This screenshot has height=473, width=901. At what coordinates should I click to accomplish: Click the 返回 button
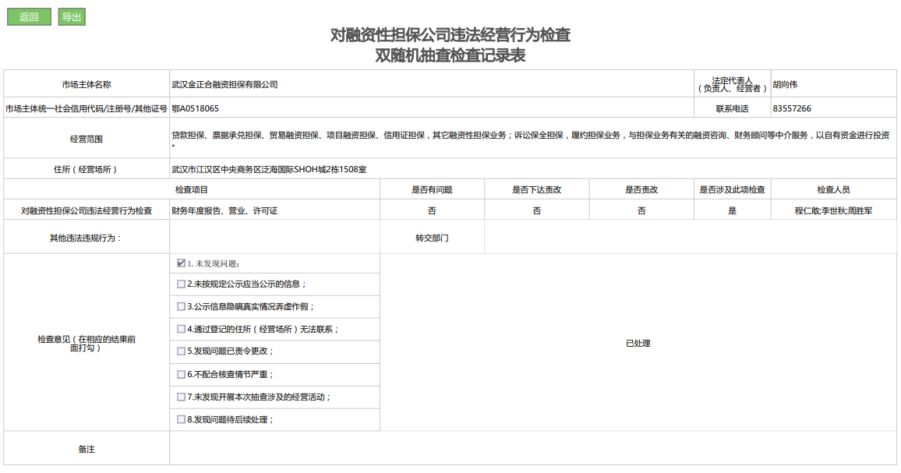pyautogui.click(x=29, y=16)
